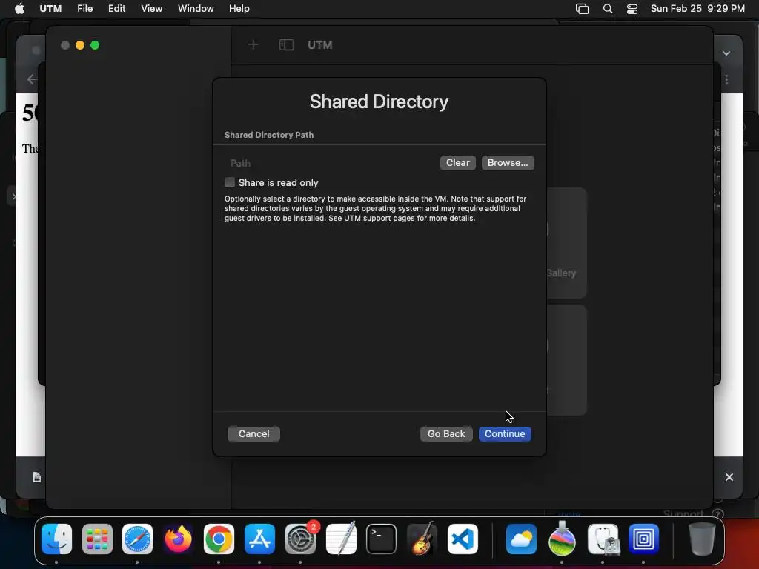This screenshot has height=569, width=759.
Task: Open System Settings from the dock
Action: (300, 539)
